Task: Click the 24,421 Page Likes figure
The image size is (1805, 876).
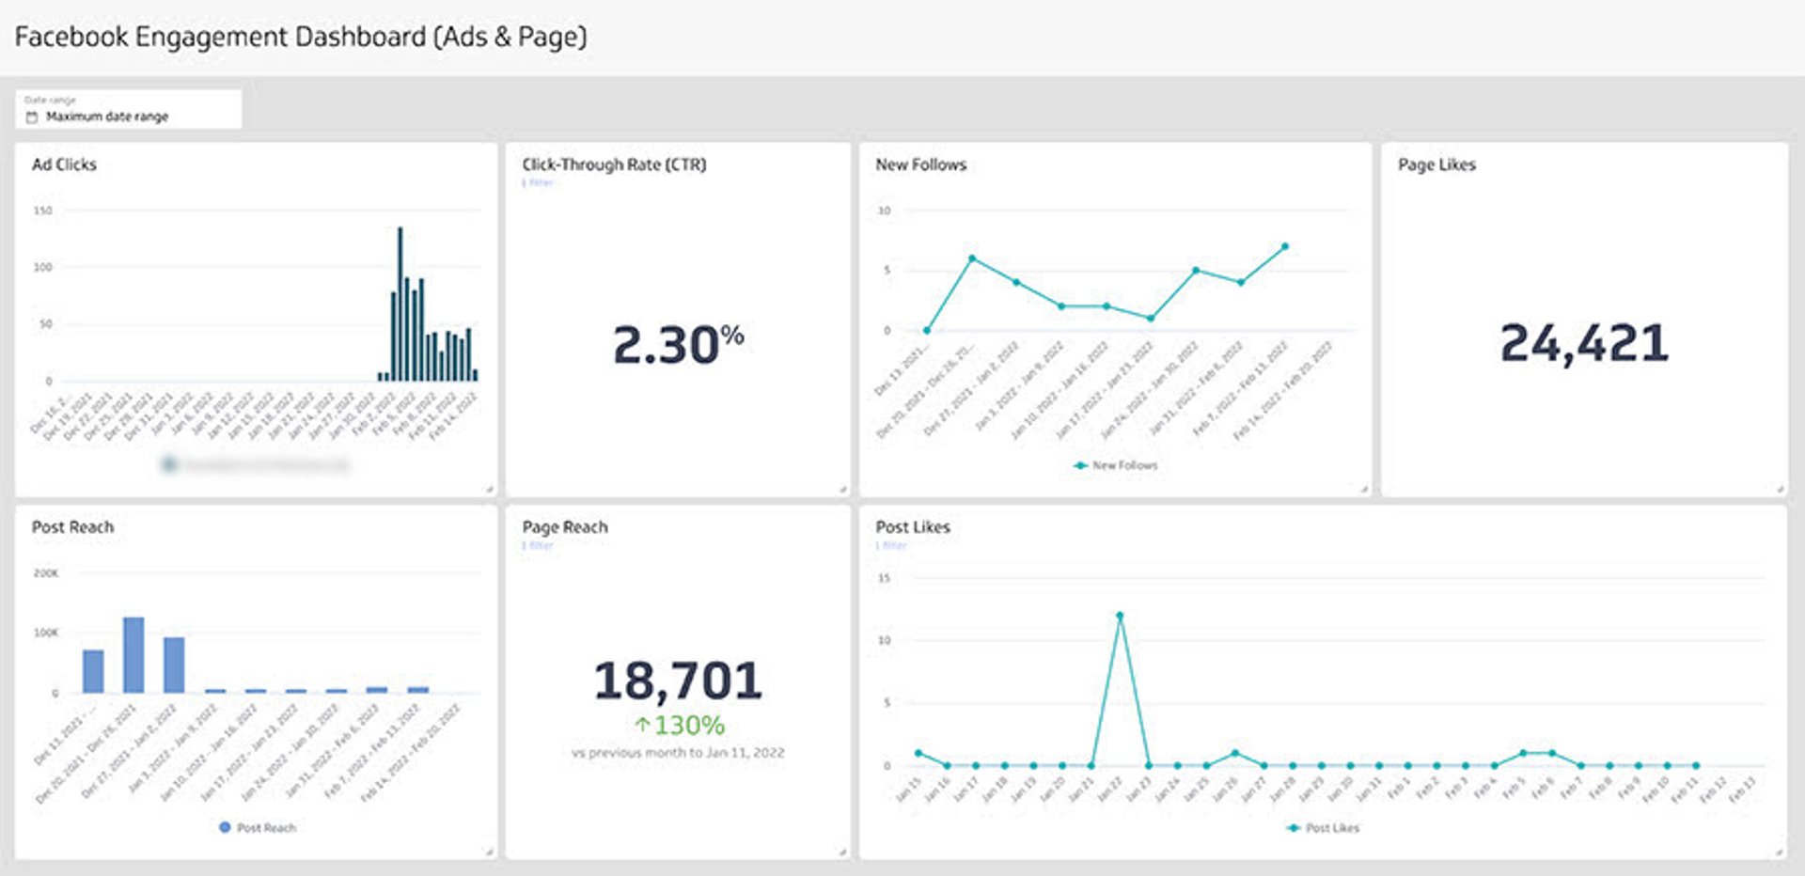Action: tap(1582, 342)
